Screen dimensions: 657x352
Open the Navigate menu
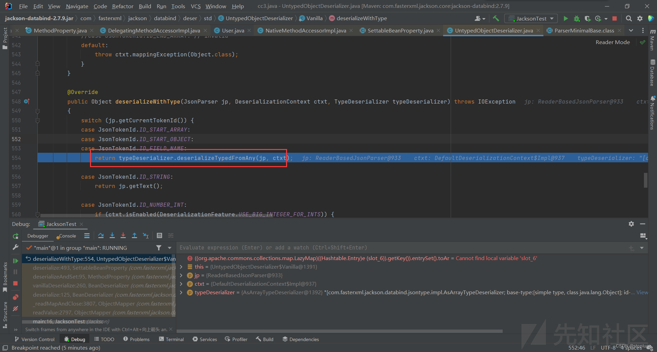point(77,6)
